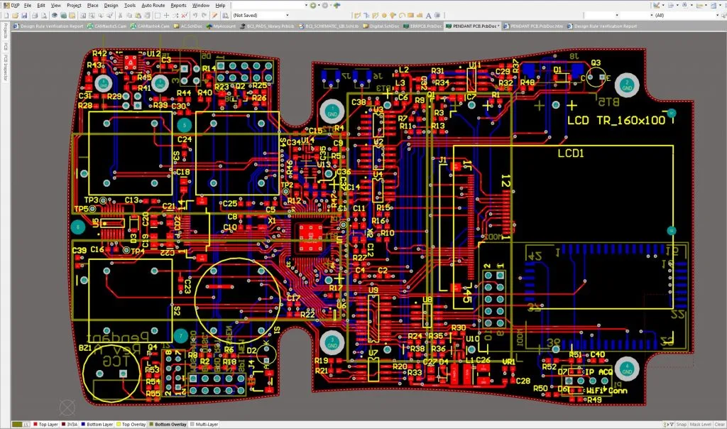Select the 3V3A layer tab

(x=70, y=424)
